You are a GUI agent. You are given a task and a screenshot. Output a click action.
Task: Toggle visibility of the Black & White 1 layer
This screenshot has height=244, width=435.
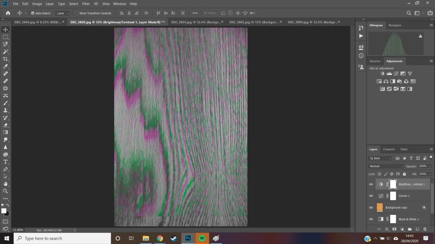tap(371, 219)
